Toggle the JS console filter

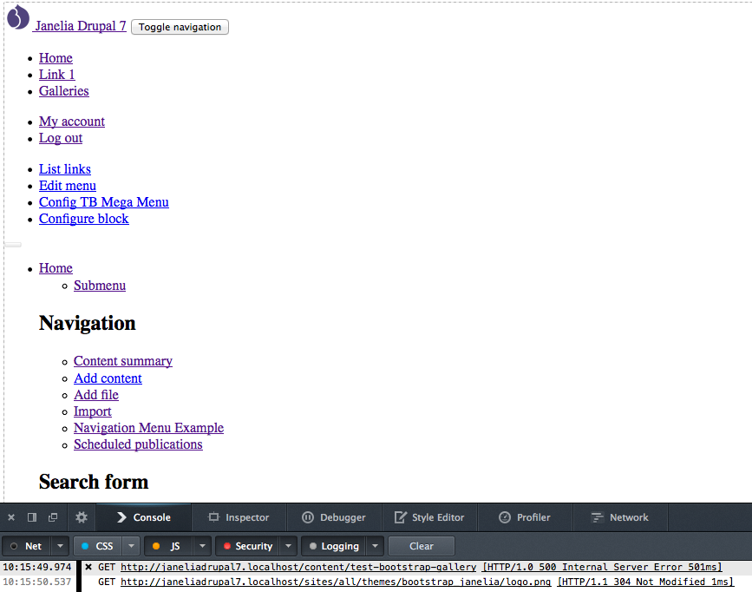coord(170,546)
